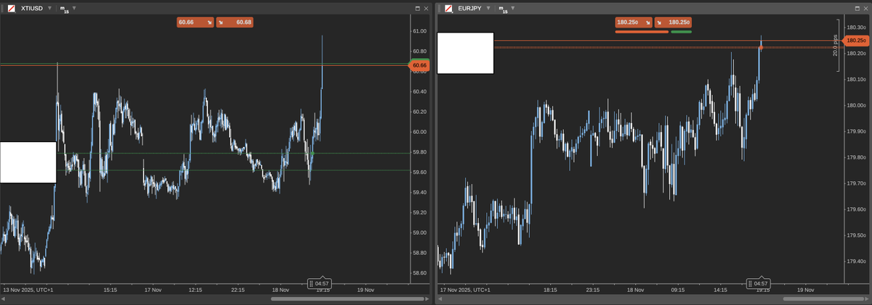Click the green sentiment bar under EURJPY quotes
Viewport: 872px width, 305px height.
coord(682,32)
